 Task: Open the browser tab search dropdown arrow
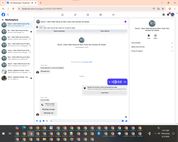[3, 3]
